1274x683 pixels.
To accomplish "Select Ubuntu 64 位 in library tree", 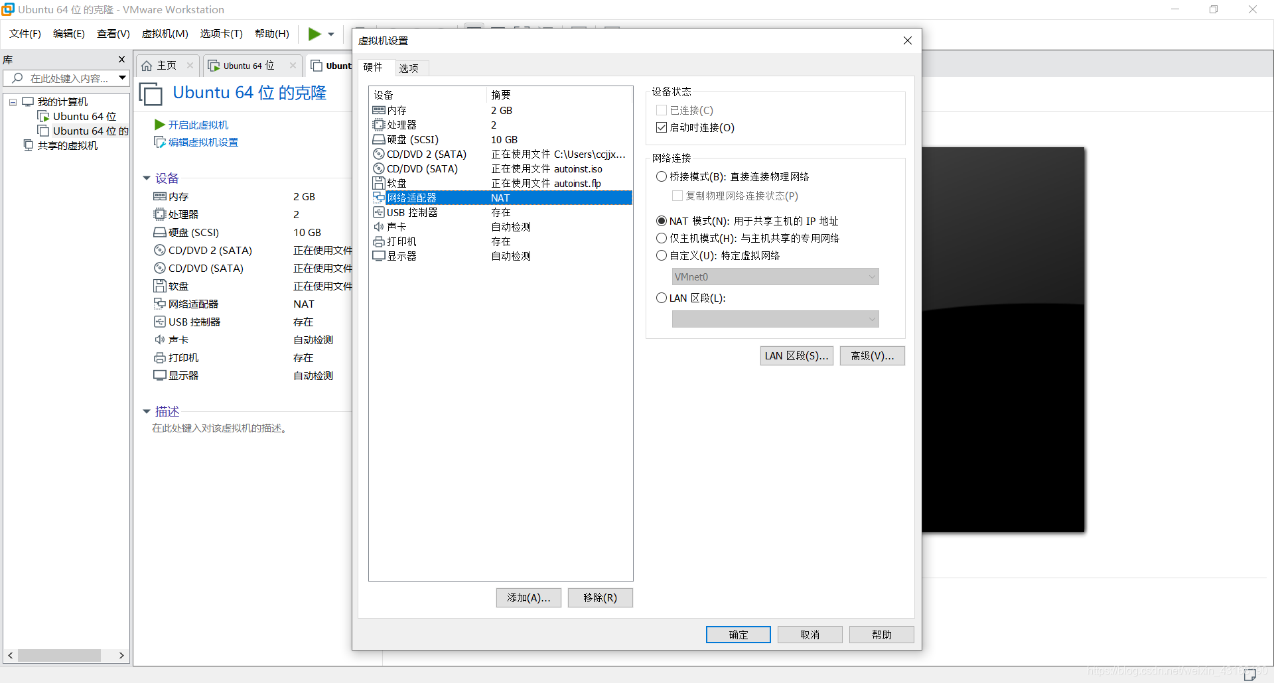I will (84, 117).
